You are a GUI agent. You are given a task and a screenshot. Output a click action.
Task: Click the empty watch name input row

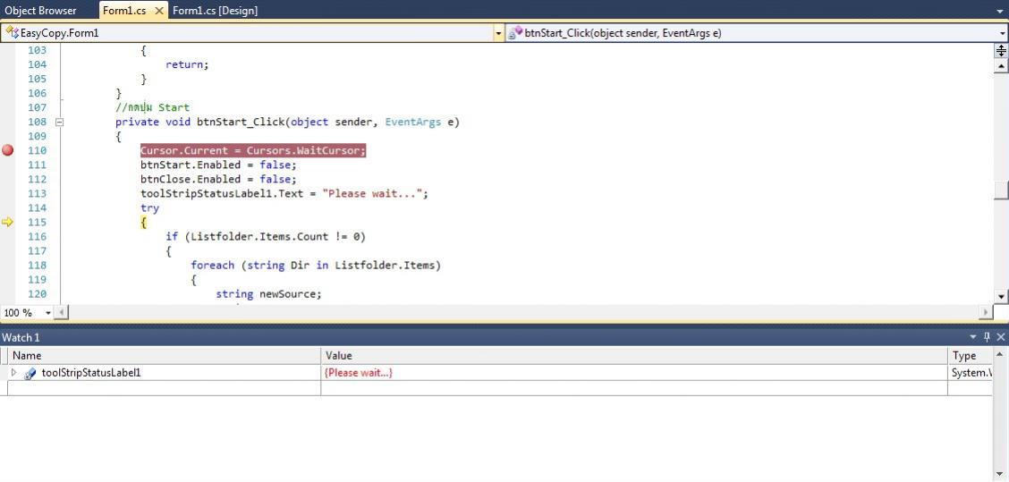click(161, 388)
